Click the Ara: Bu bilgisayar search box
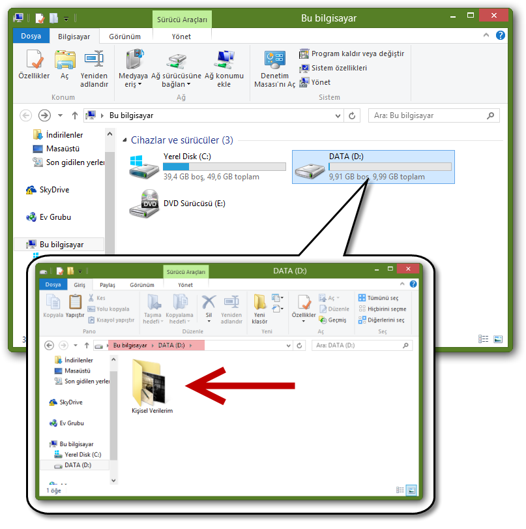This screenshot has width=526, height=529. (433, 115)
